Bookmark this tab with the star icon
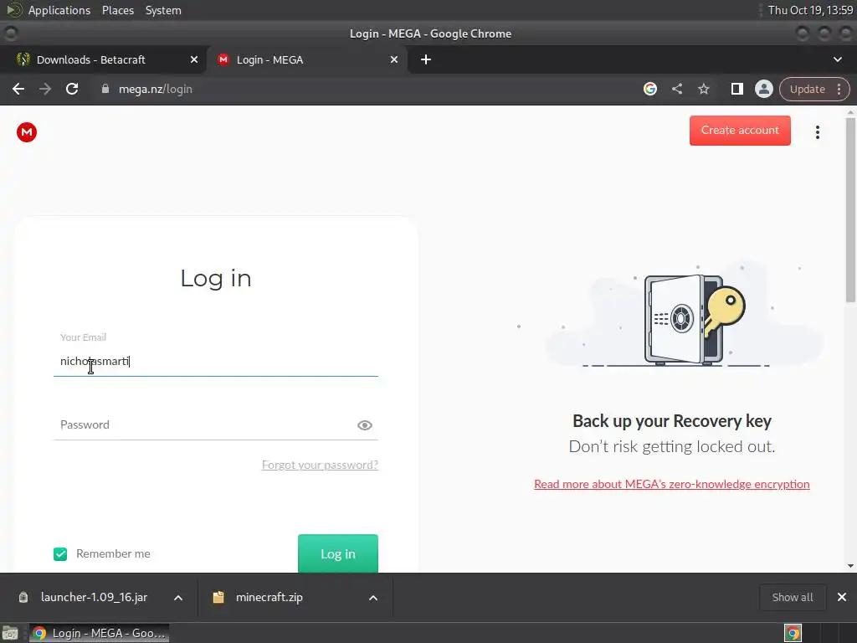The image size is (857, 643). (703, 89)
